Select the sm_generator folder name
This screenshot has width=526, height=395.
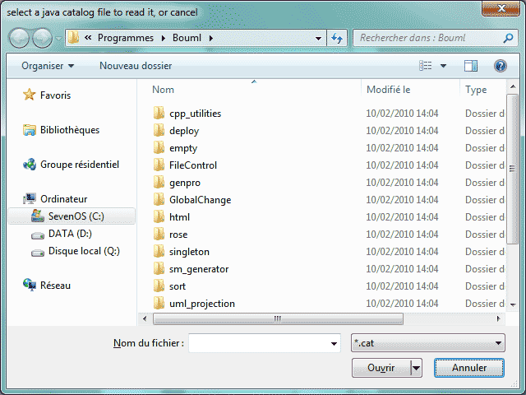[x=199, y=269]
